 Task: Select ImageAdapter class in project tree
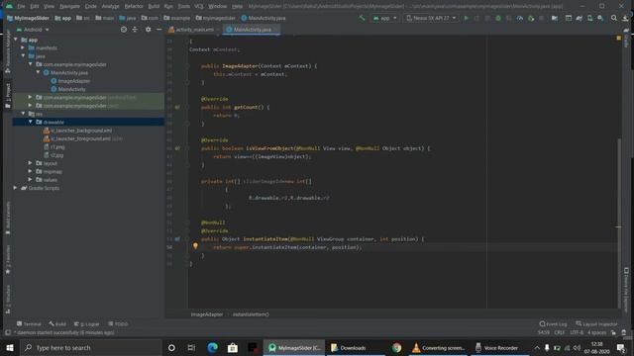[74, 81]
